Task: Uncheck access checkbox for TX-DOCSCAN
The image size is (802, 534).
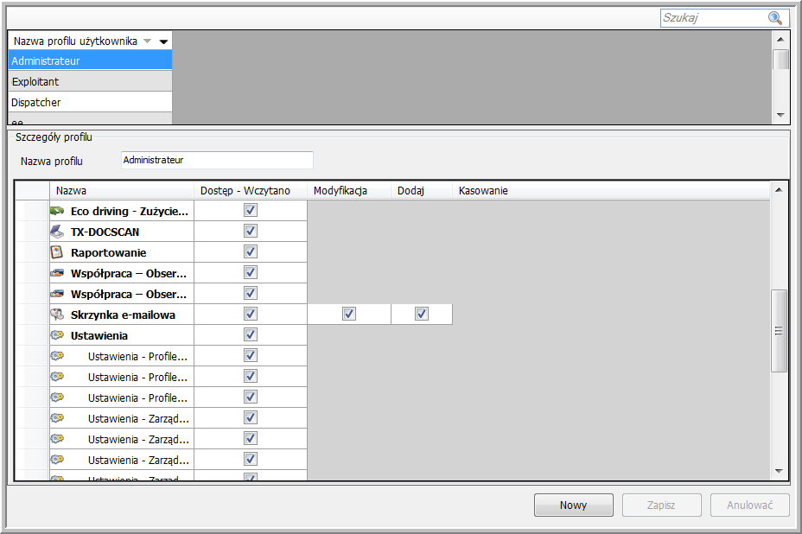Action: [x=251, y=231]
